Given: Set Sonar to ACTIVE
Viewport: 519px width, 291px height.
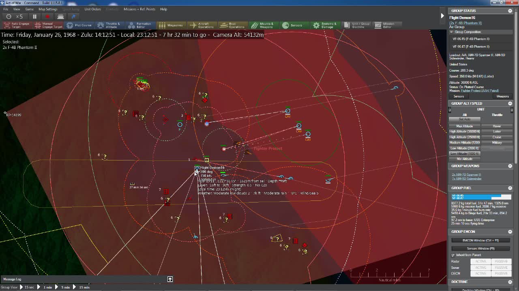Looking at the screenshot, I should tap(480, 268).
